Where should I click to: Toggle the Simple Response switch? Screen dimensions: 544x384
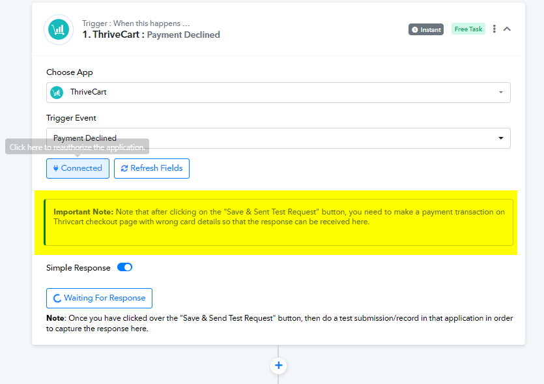[124, 267]
